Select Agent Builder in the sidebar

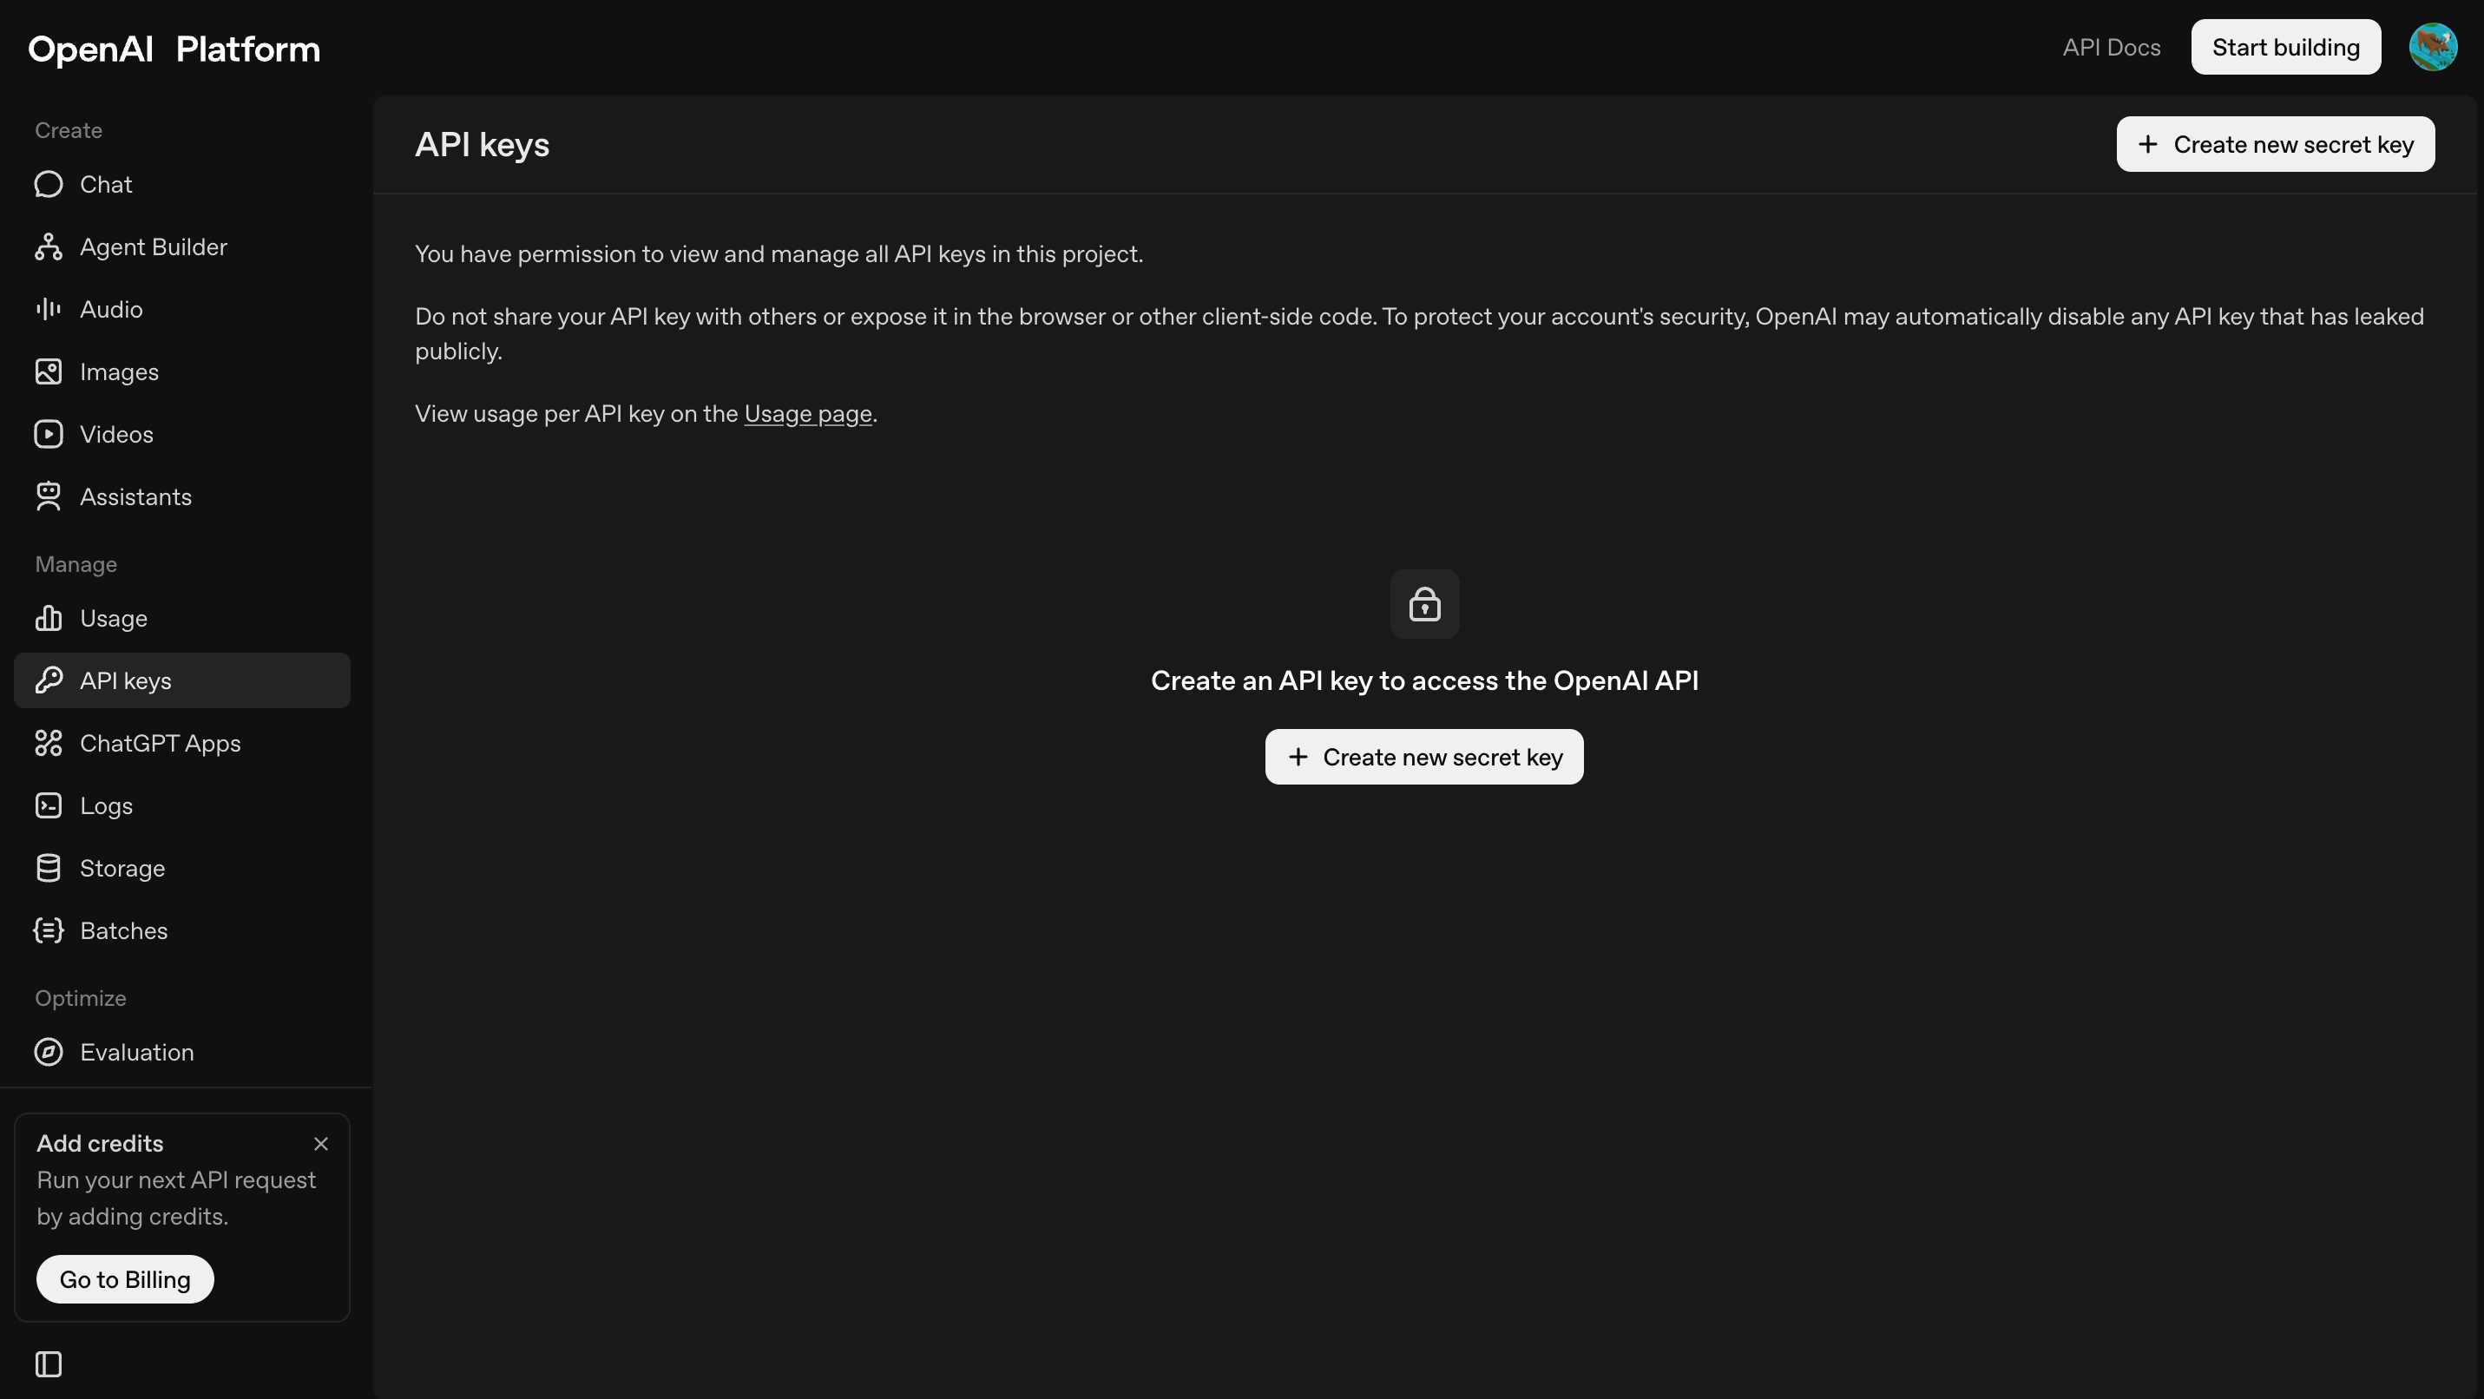[154, 246]
